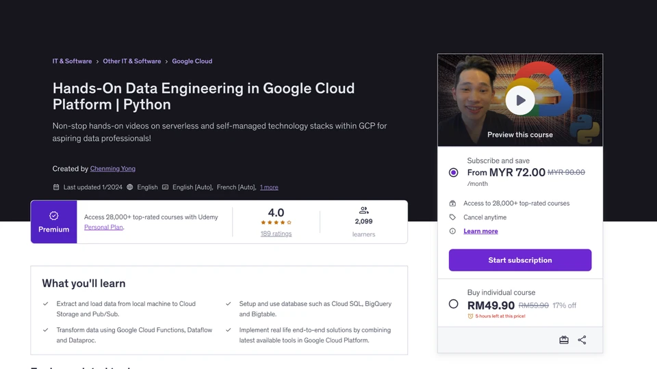Click the closed captions icon
657x369 pixels.
166,187
